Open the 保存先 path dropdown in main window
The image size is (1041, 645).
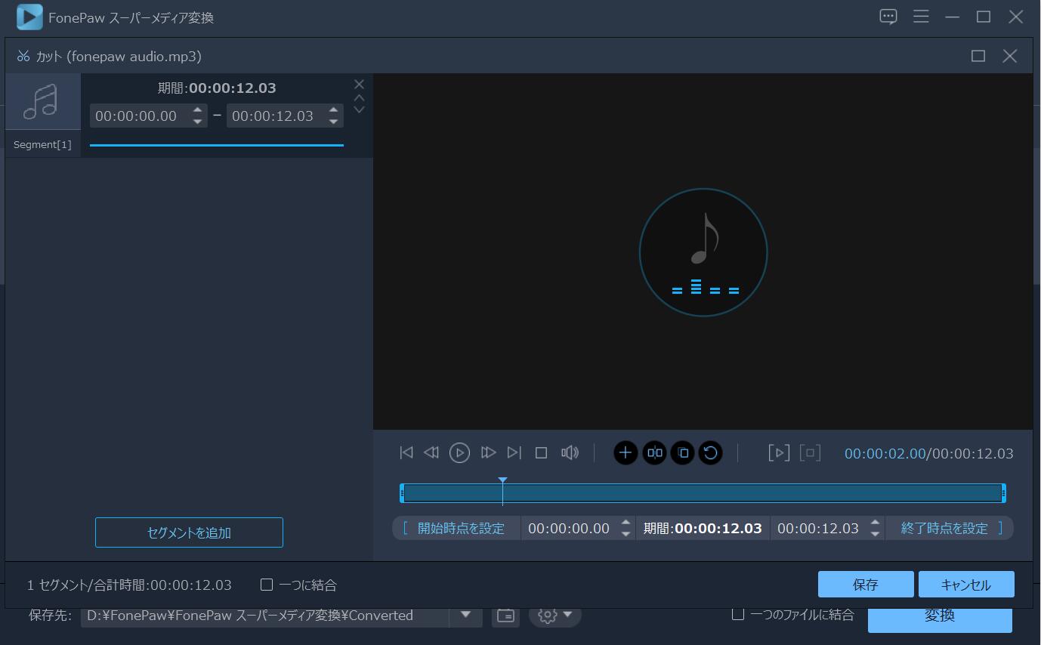tap(466, 615)
